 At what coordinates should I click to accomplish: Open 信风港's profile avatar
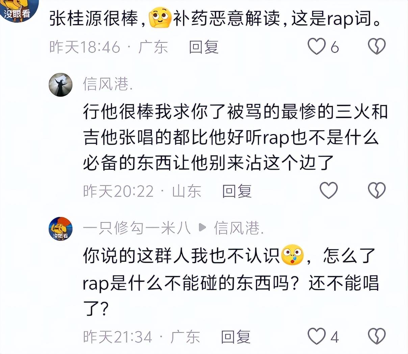(x=61, y=85)
